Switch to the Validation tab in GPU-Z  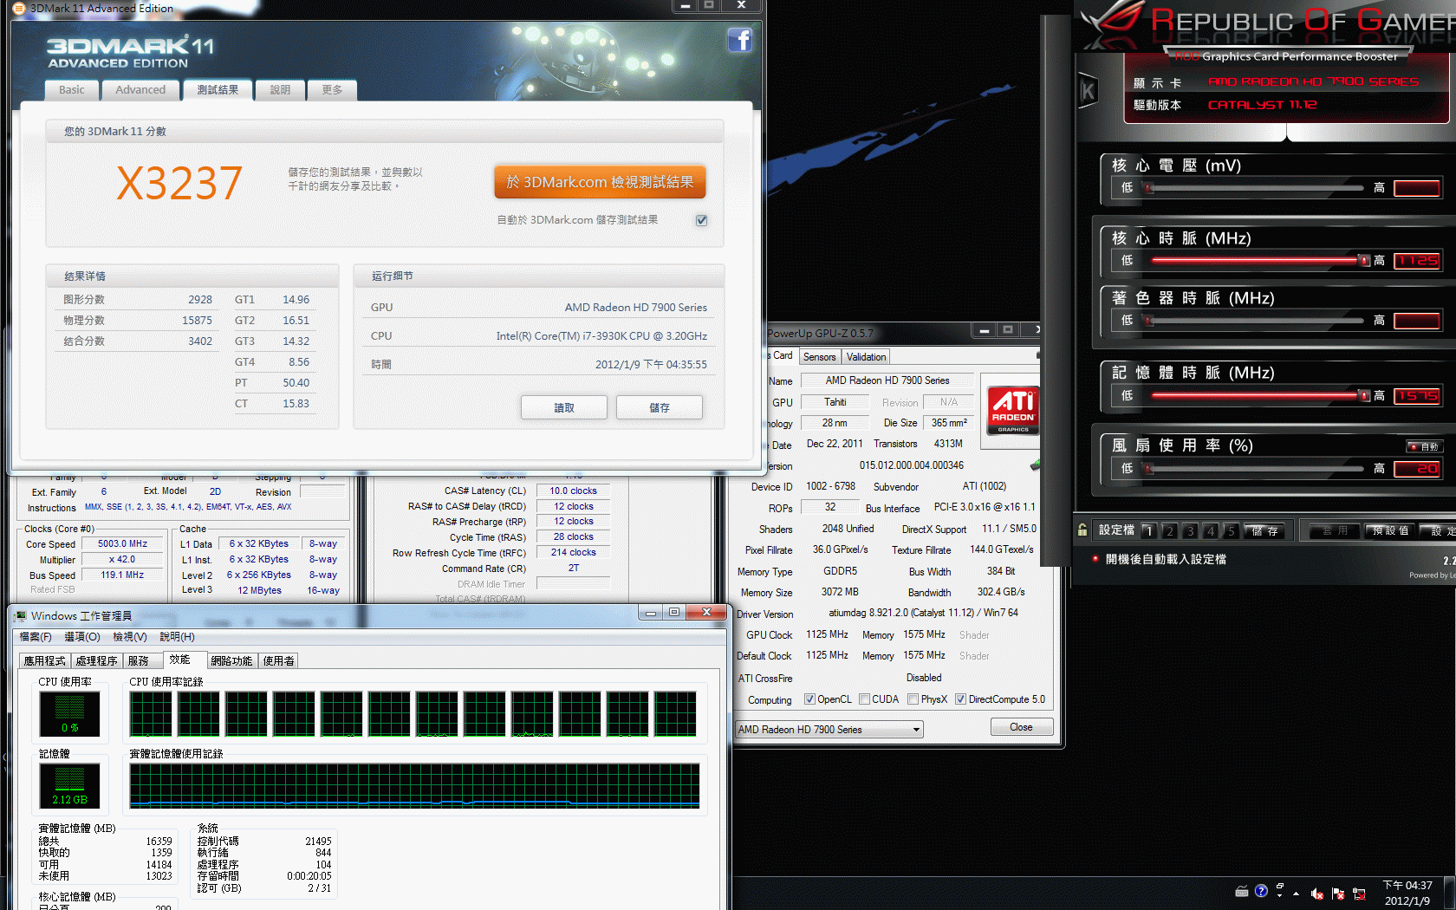pyautogui.click(x=866, y=357)
